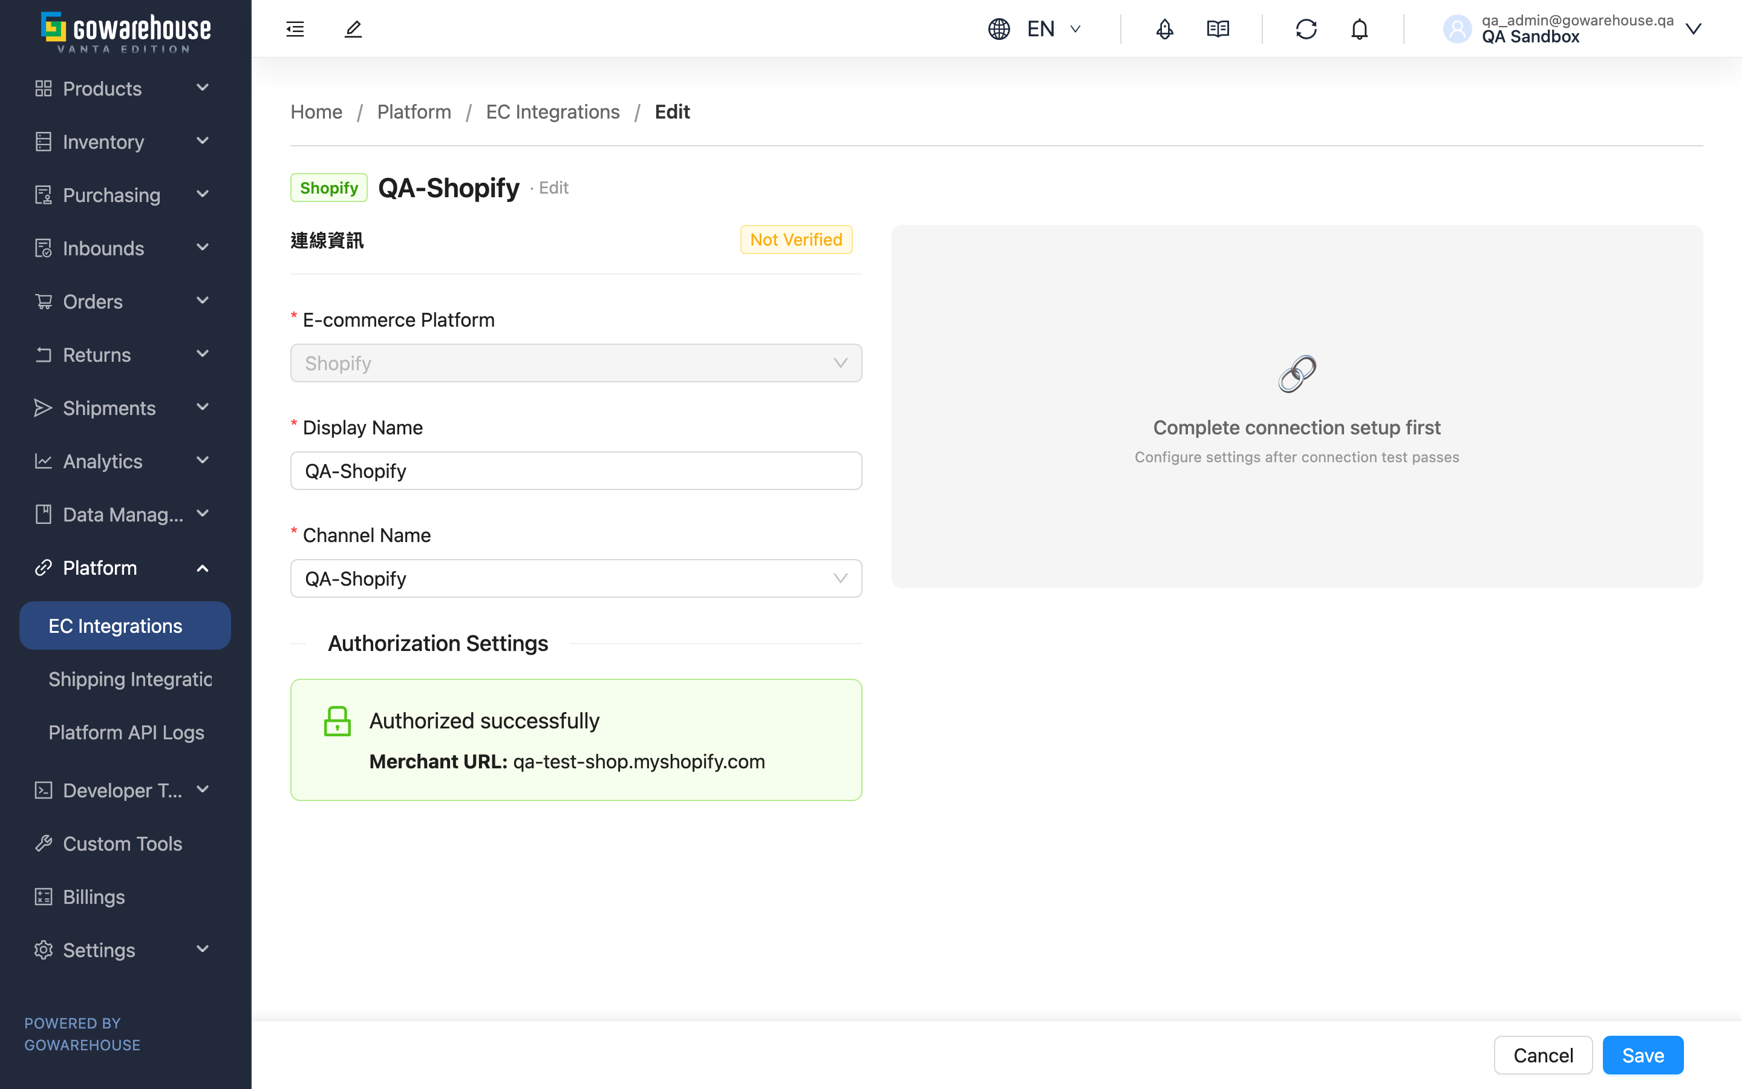Click the Purchasing icon in sidebar
This screenshot has height=1089, width=1742.
coord(43,195)
